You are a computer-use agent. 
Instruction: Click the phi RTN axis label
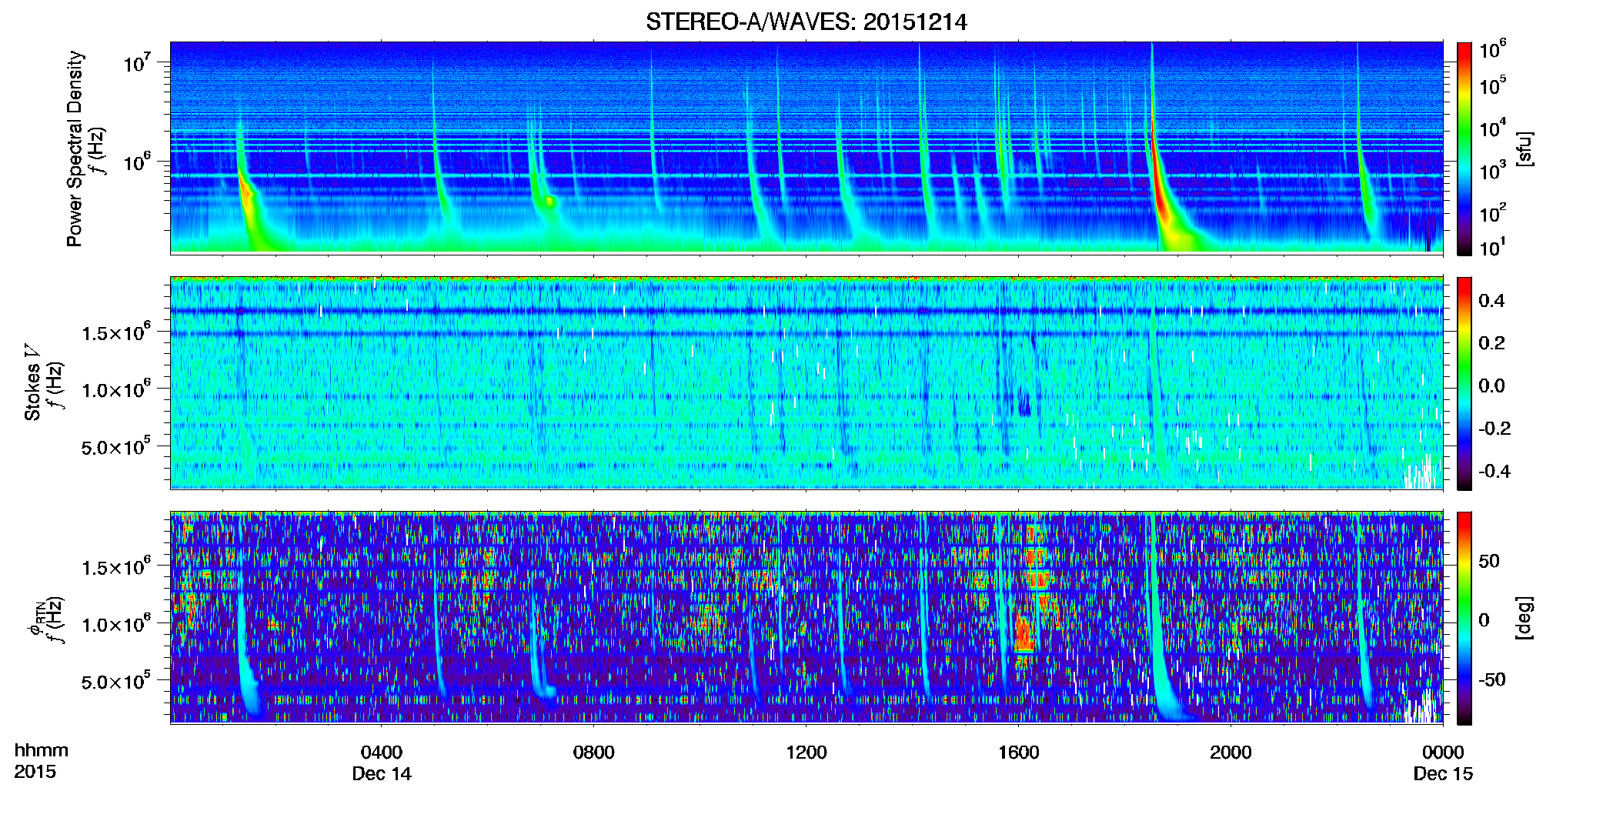(x=35, y=619)
